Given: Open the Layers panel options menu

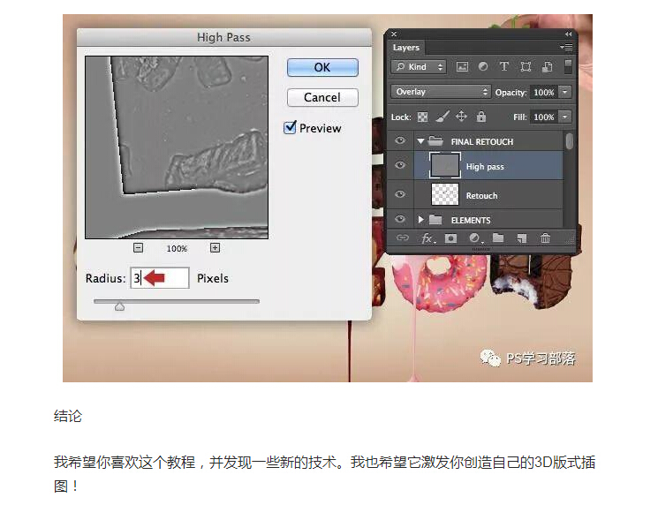Looking at the screenshot, I should click(x=566, y=47).
